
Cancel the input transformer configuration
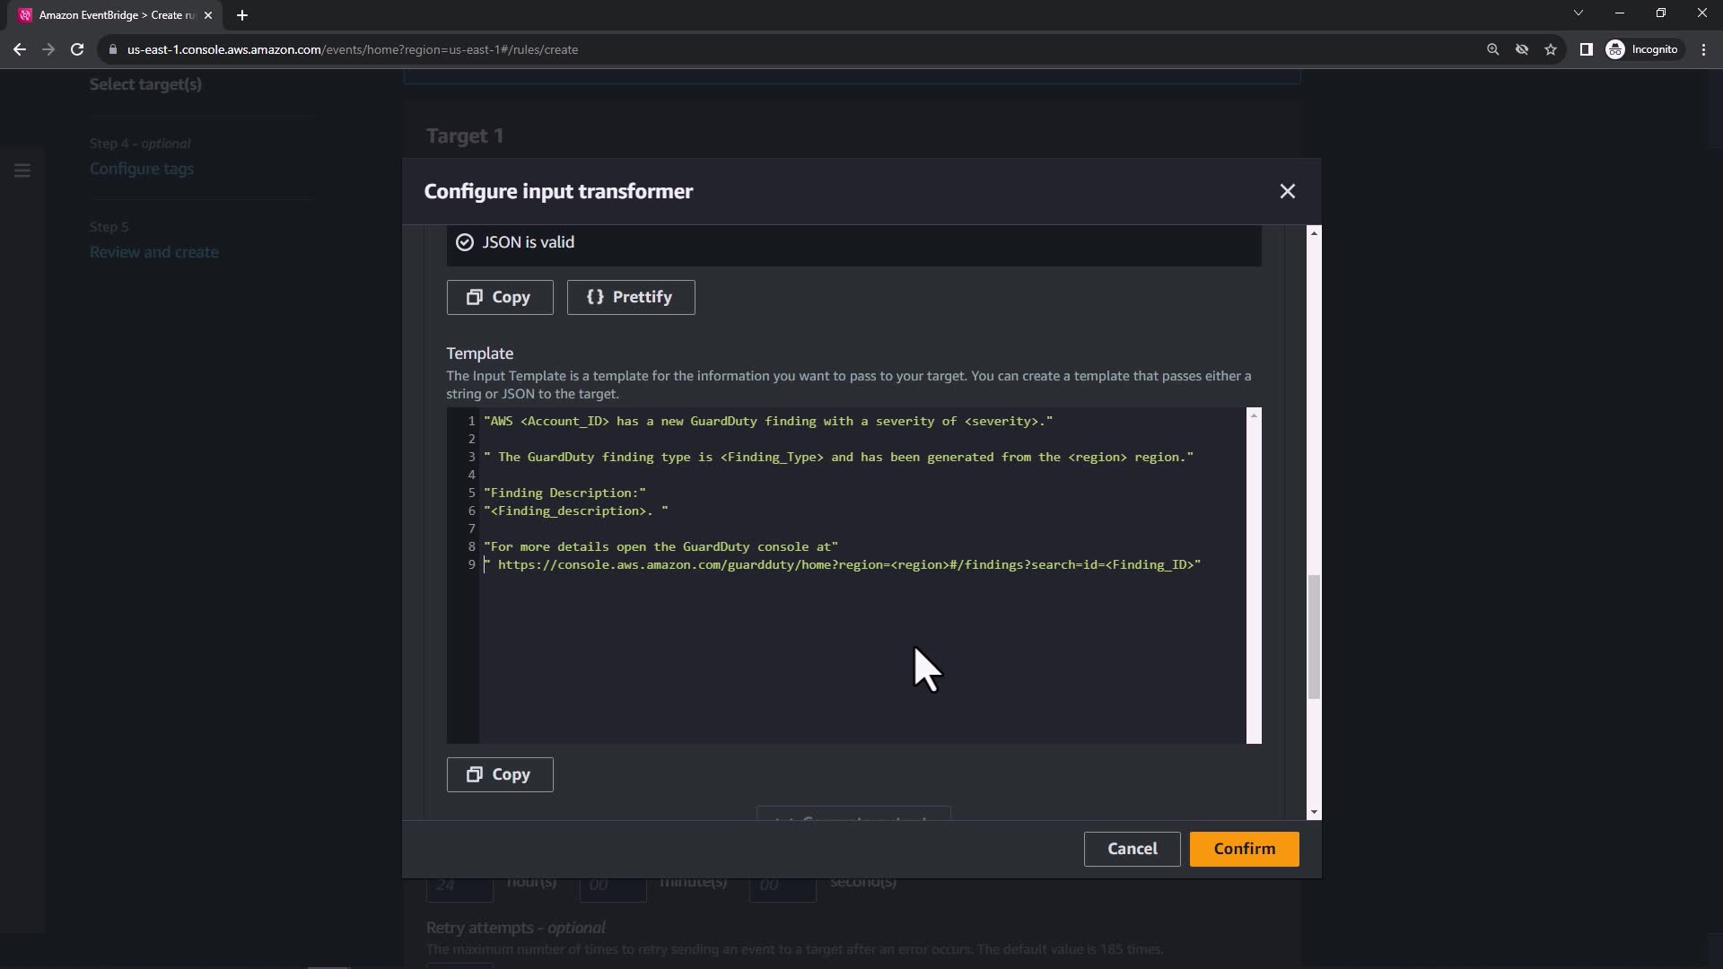pyautogui.click(x=1132, y=849)
